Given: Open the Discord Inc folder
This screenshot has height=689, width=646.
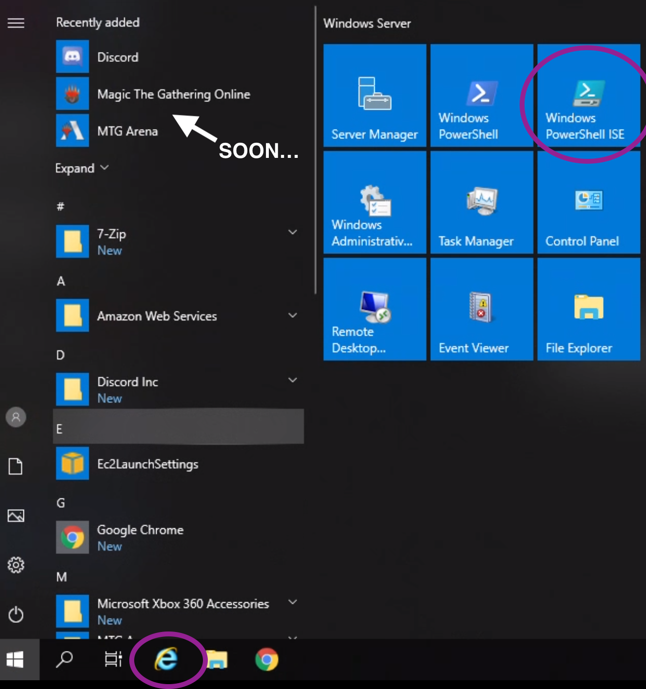Looking at the screenshot, I should pos(179,389).
